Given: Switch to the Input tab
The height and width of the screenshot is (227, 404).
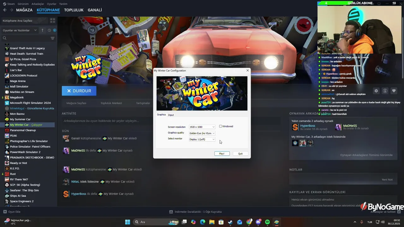Looking at the screenshot, I should (171, 115).
